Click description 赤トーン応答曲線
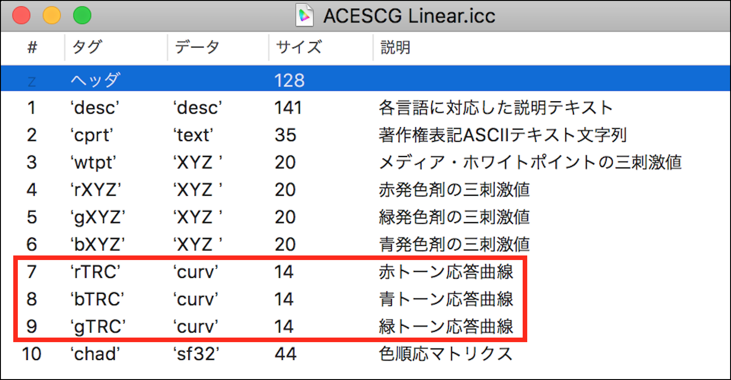Viewport: 731px width, 380px height. click(446, 272)
